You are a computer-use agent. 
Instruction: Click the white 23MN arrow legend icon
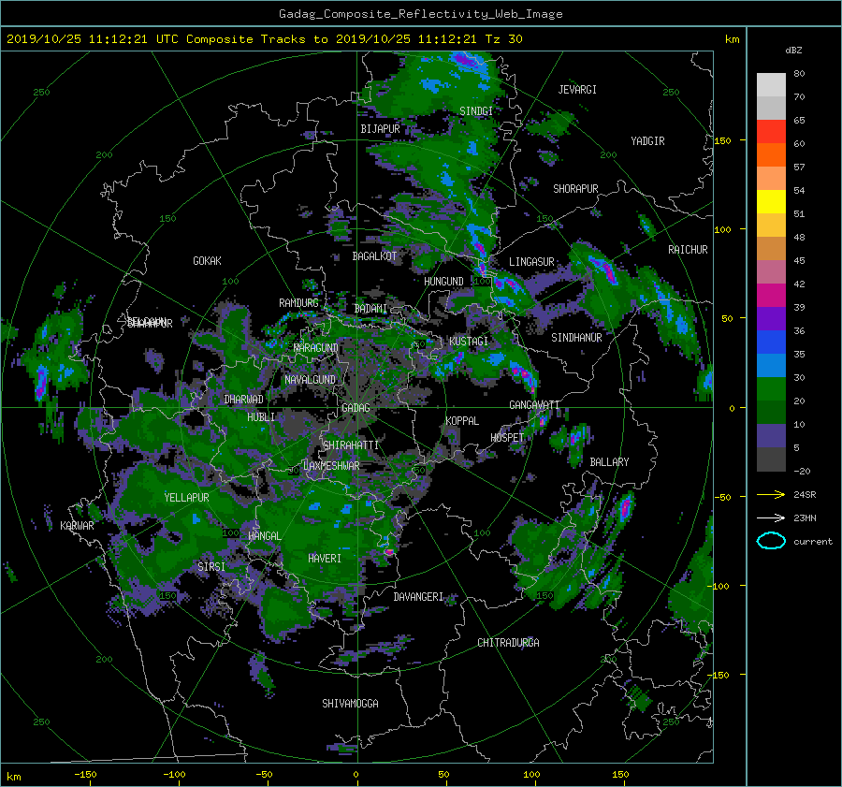(x=771, y=517)
